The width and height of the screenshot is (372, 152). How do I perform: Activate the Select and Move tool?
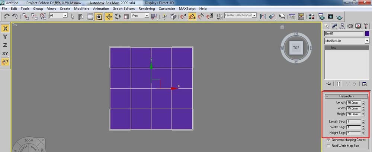(x=109, y=16)
